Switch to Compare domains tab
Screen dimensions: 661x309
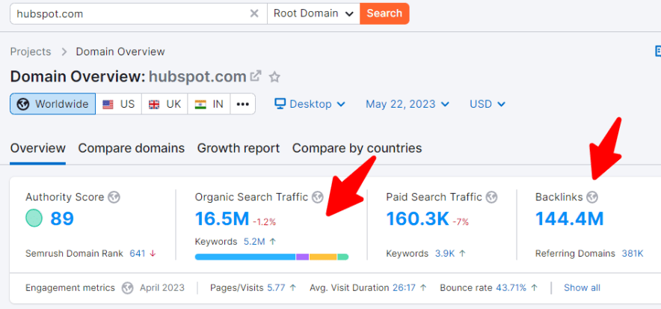pyautogui.click(x=131, y=148)
